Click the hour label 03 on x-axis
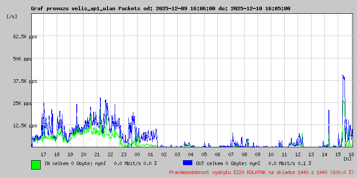This screenshot has height=178, width=357. click(x=177, y=154)
